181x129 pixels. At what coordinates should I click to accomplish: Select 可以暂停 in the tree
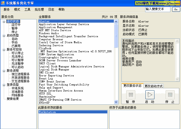click(x=18, y=60)
